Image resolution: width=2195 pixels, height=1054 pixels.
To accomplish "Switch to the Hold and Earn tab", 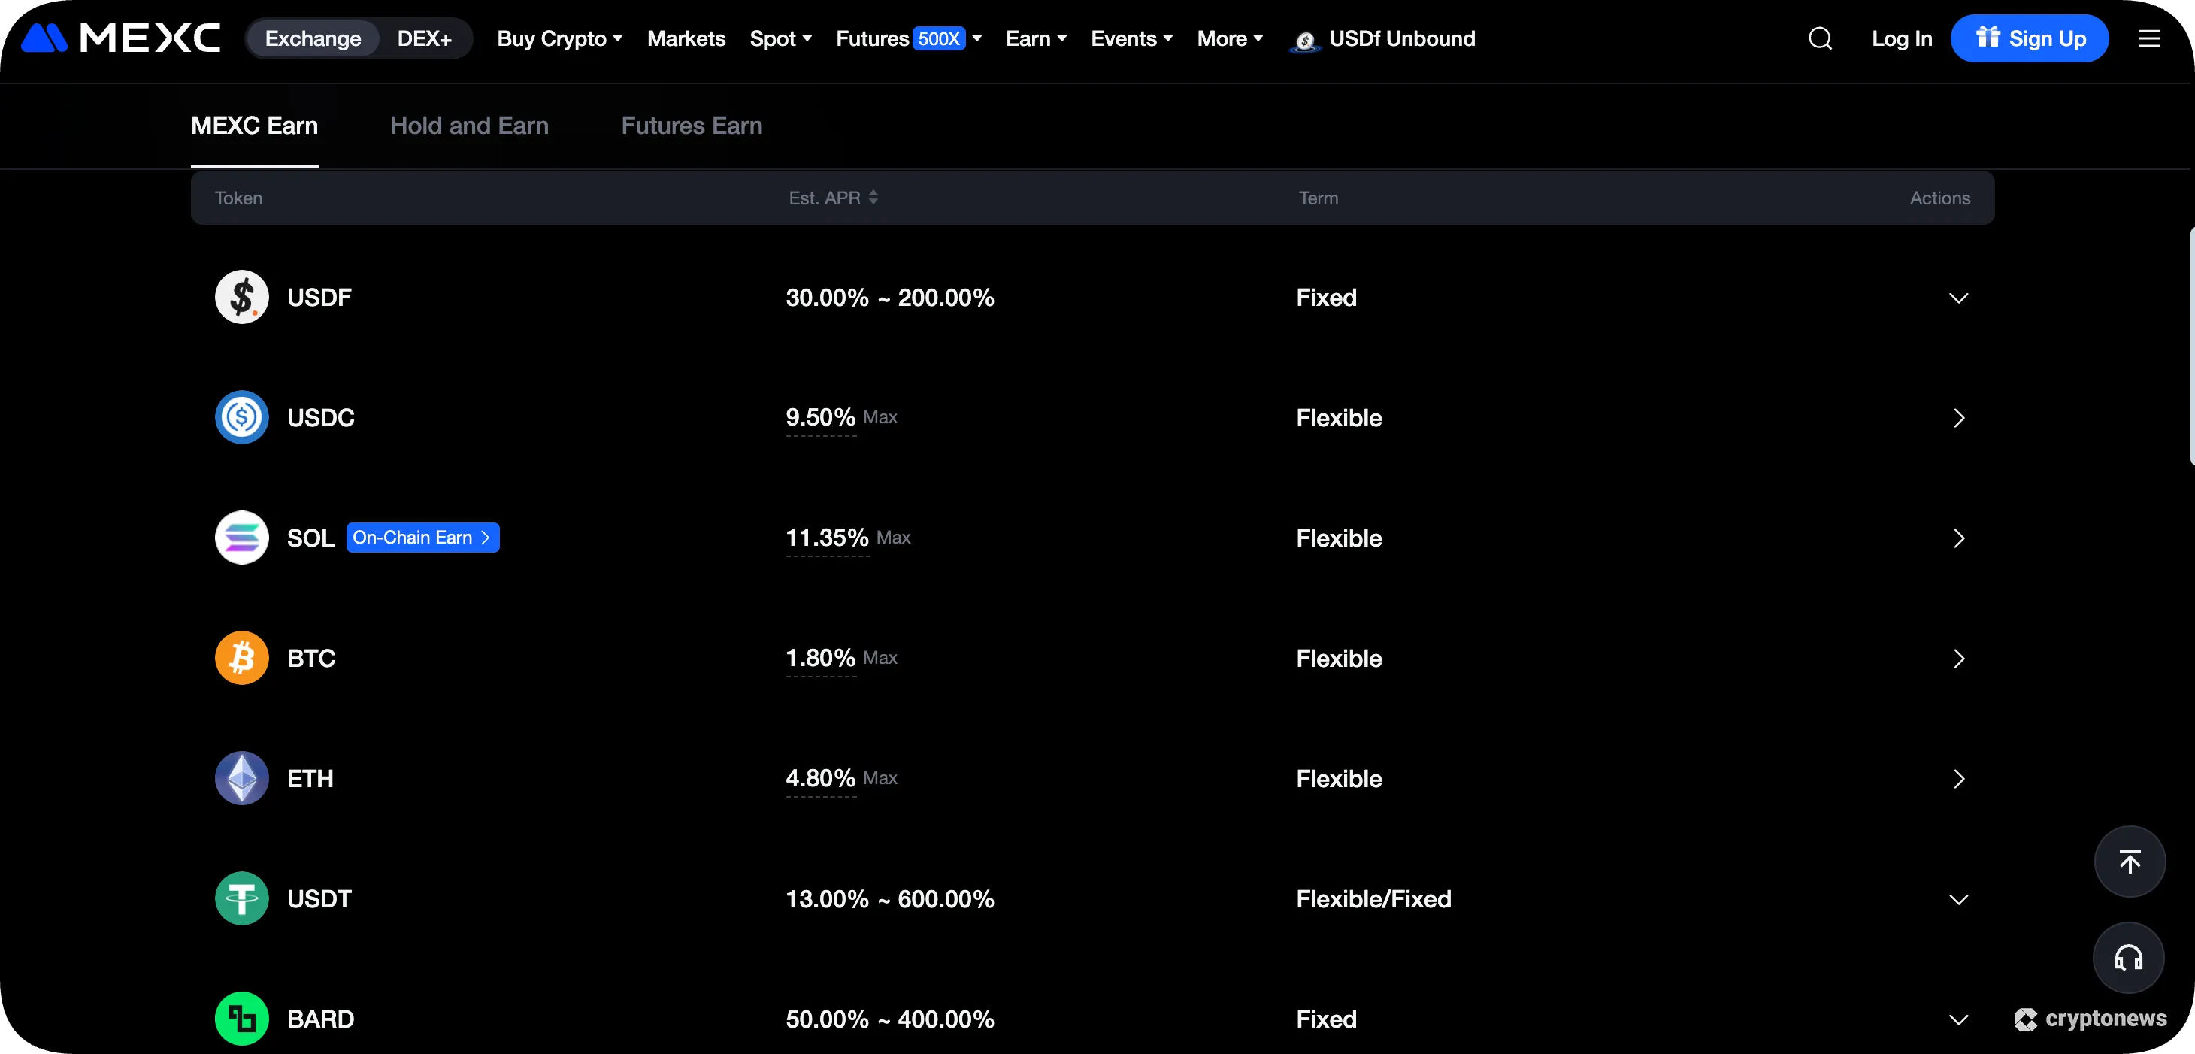I will point(470,126).
